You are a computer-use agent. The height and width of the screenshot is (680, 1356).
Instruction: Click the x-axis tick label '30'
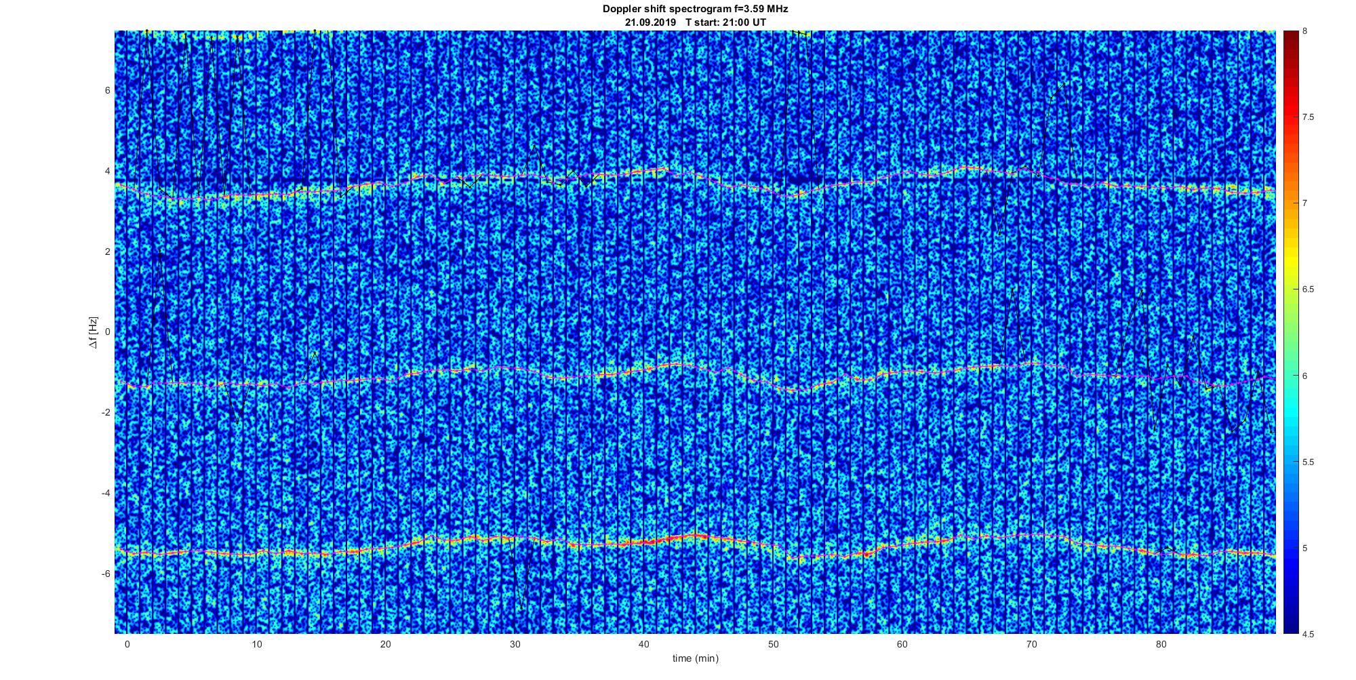point(515,644)
